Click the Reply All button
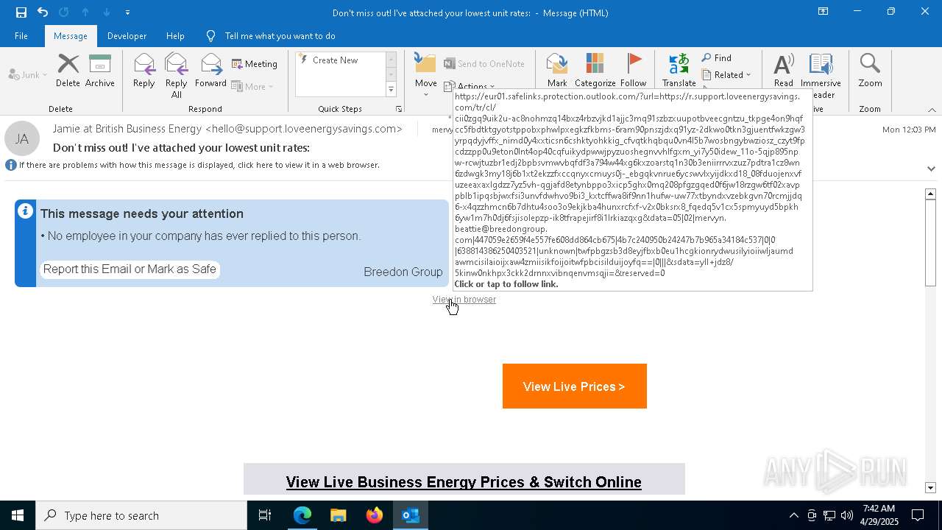The image size is (942, 530). (176, 75)
